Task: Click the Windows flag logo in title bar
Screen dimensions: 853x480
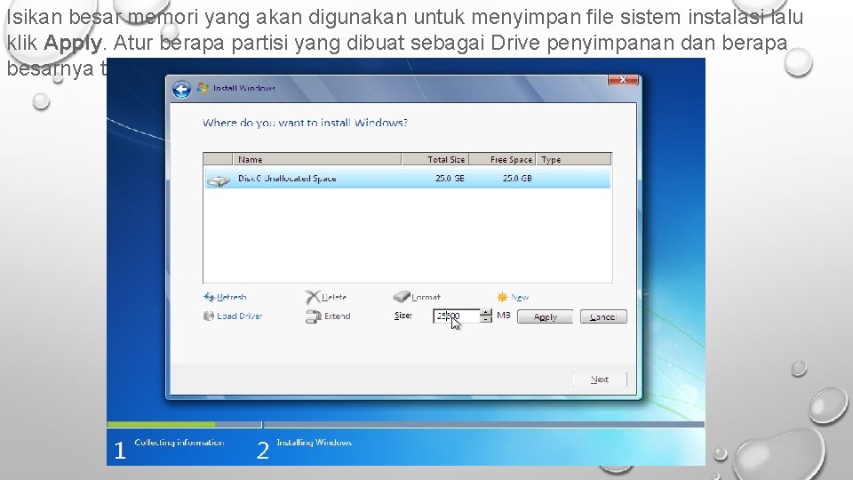Action: point(203,88)
